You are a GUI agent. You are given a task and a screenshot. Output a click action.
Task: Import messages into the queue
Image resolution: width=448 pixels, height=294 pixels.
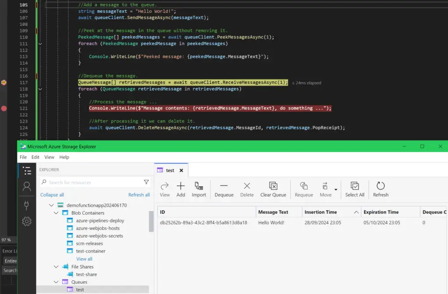[199, 189]
